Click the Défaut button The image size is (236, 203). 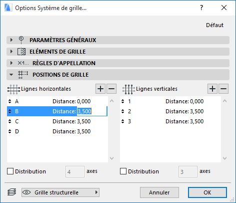point(214,25)
